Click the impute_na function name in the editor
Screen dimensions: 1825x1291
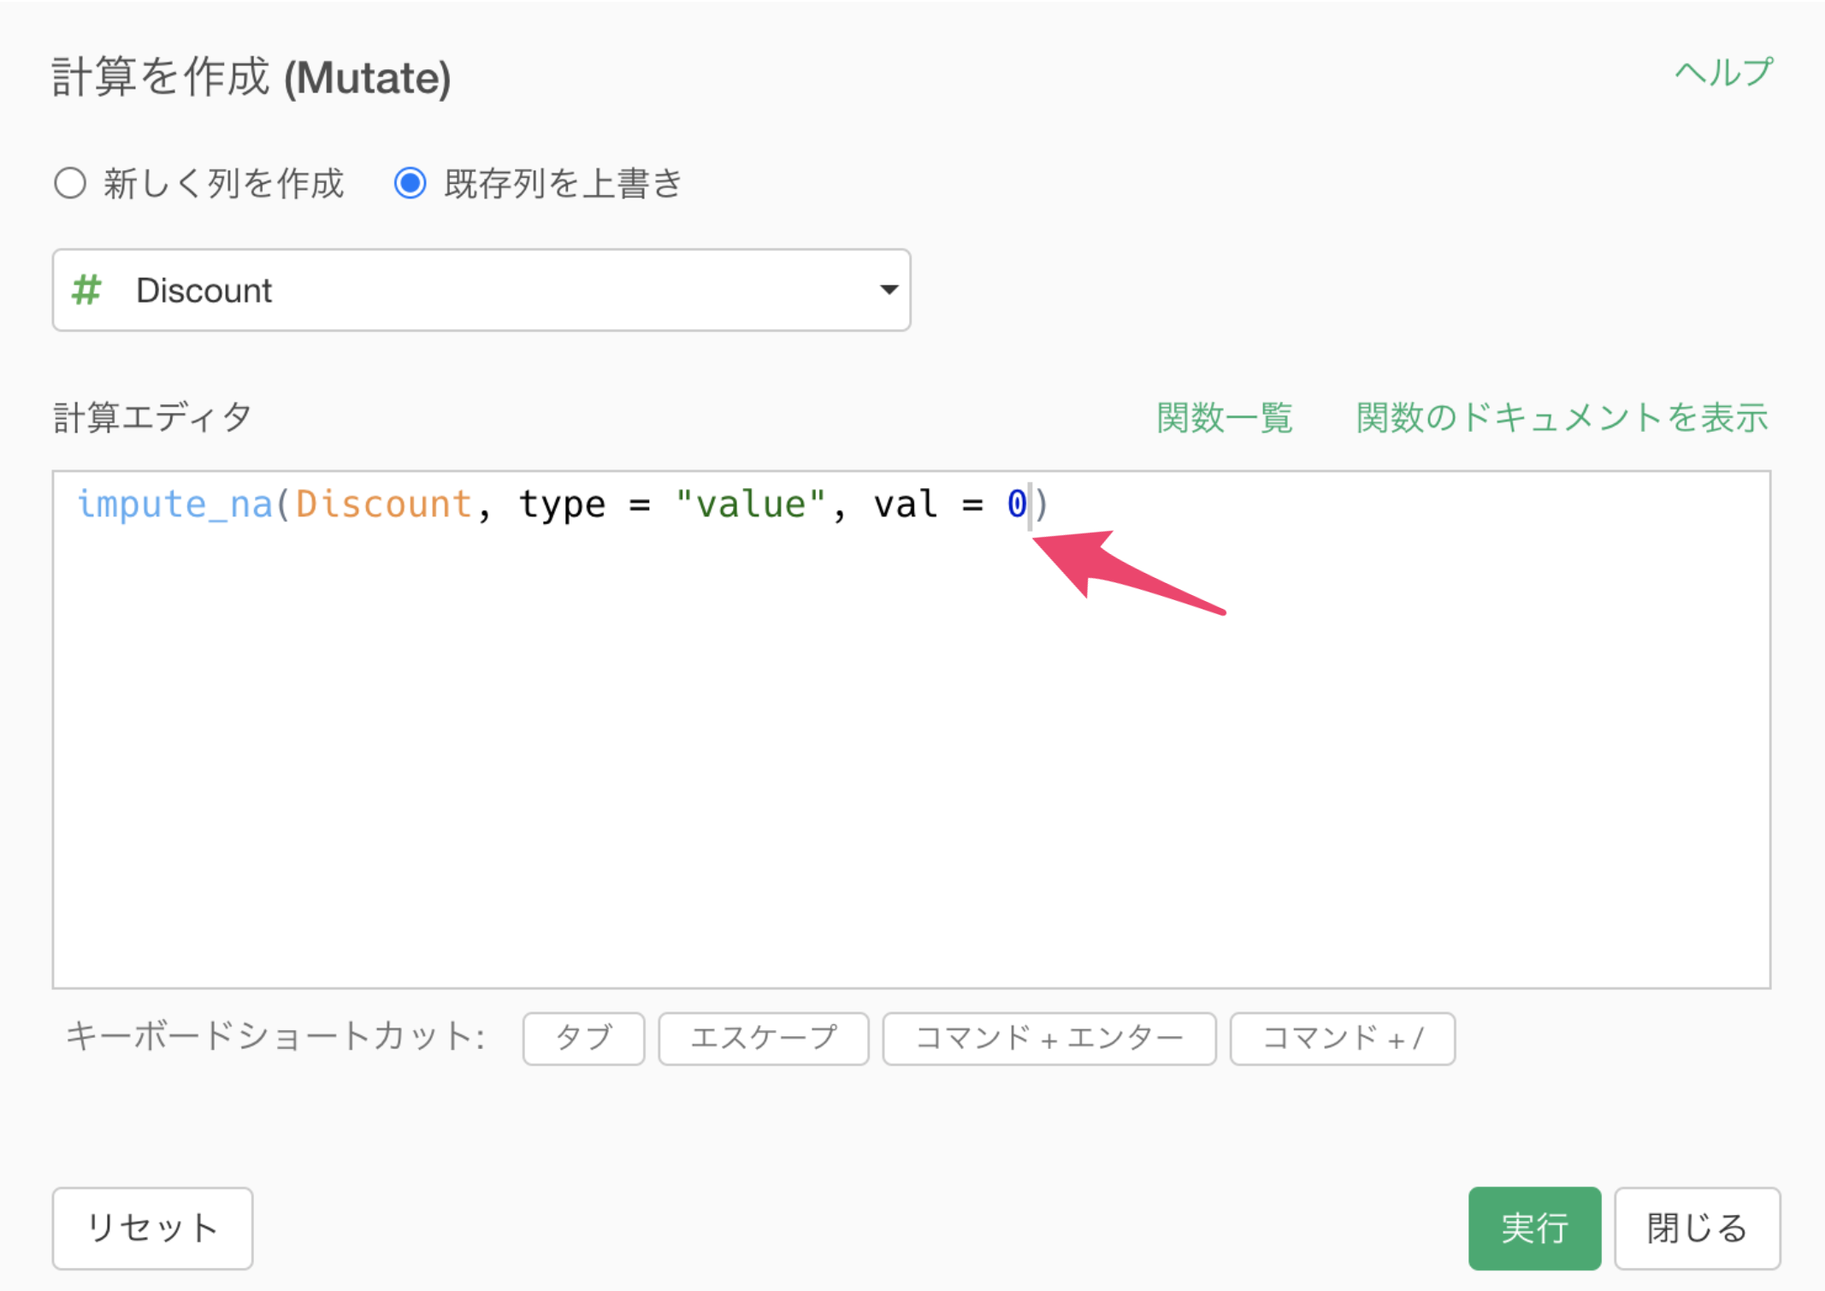[x=174, y=504]
